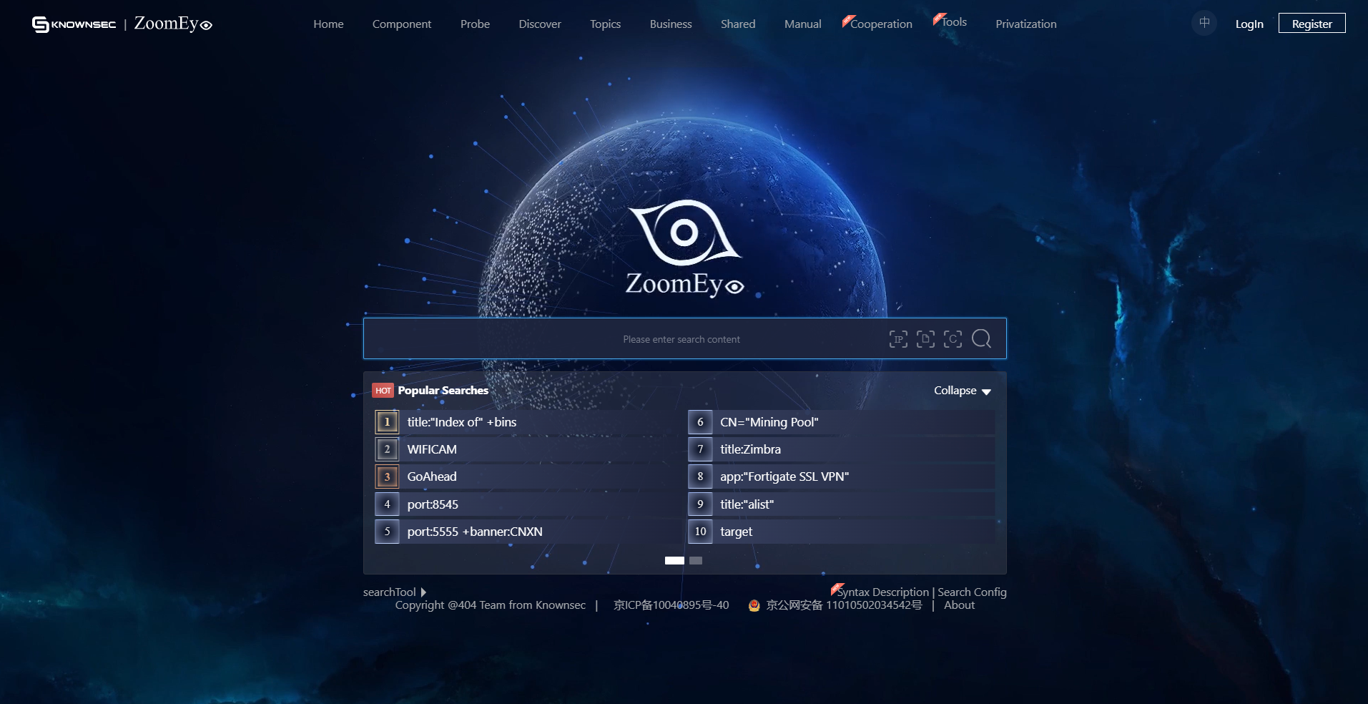
Task: Click the 京ICP备10040895号-40 link
Action: pos(671,605)
